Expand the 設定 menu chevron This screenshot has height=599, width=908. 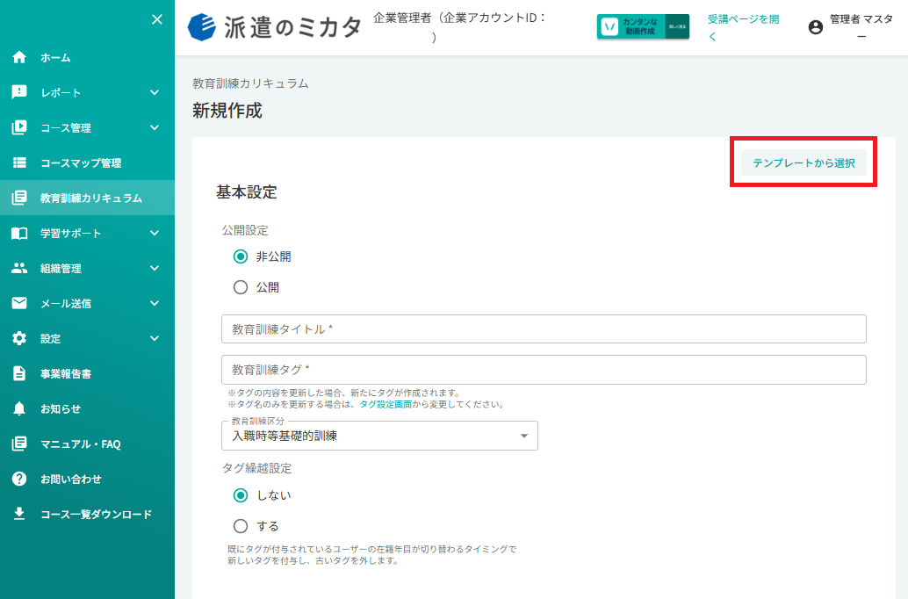pyautogui.click(x=155, y=338)
